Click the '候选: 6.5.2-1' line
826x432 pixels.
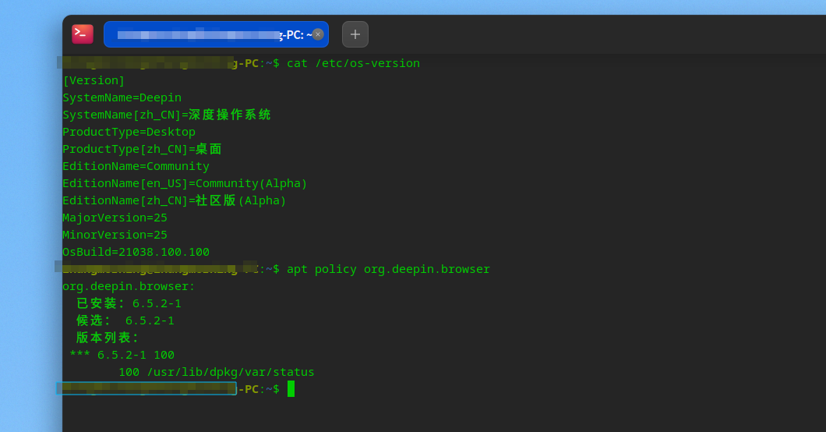point(125,320)
